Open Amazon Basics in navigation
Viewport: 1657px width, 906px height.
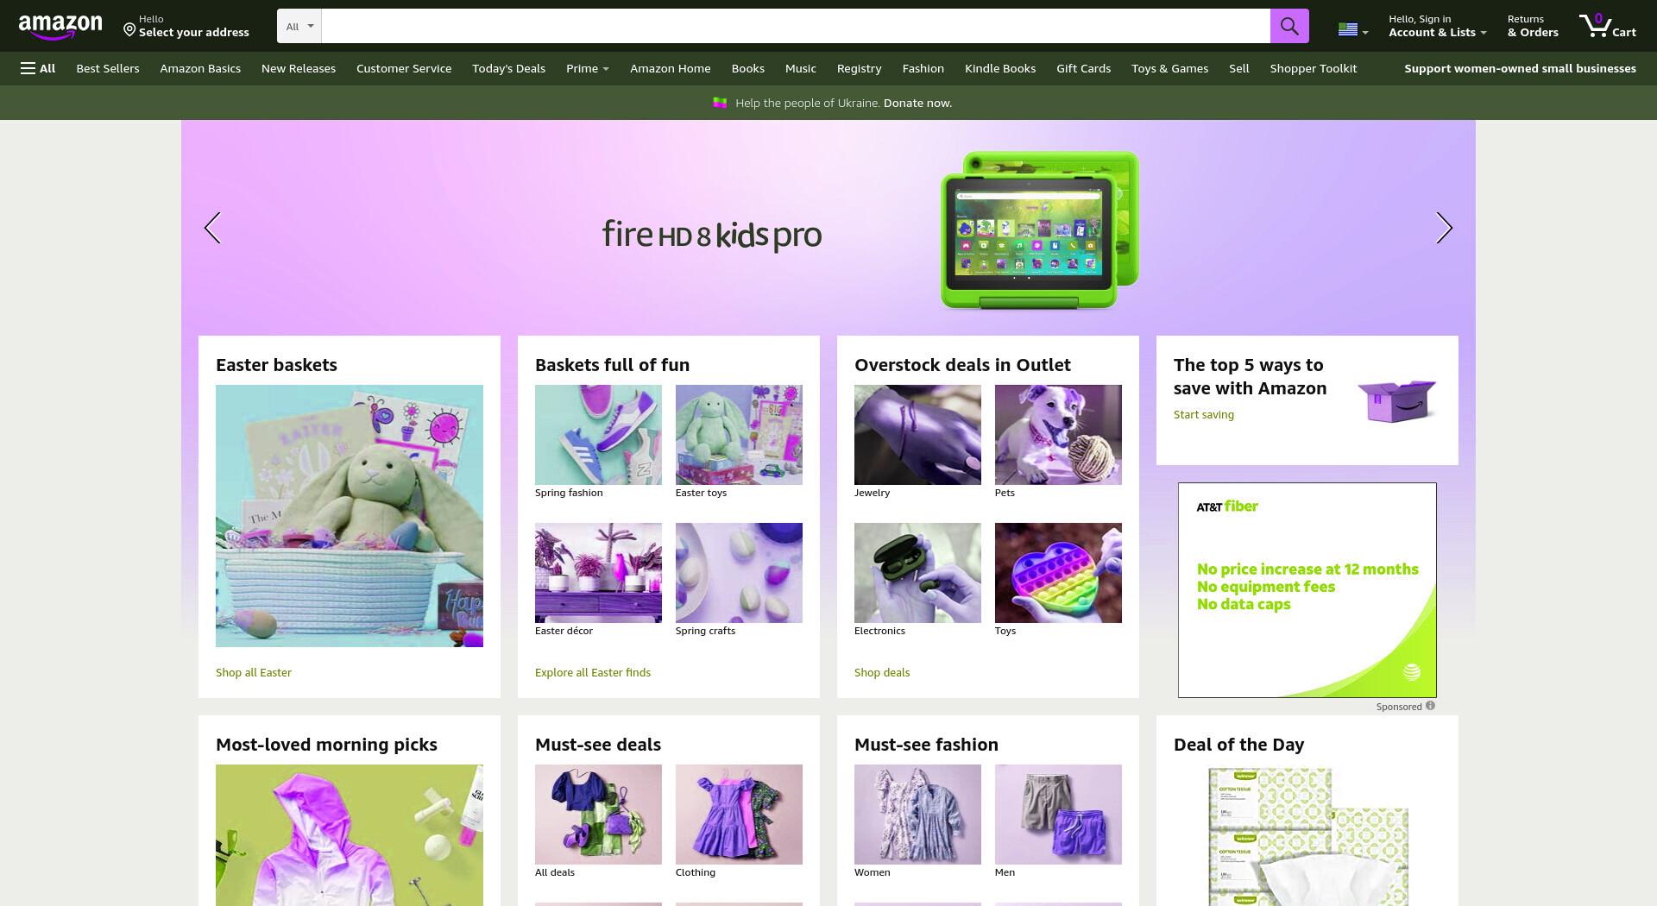200,68
